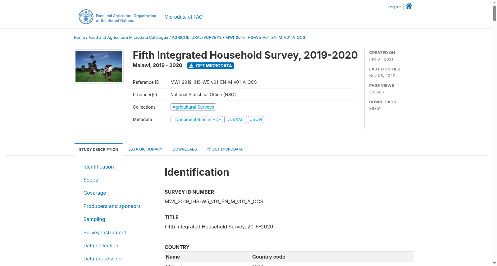The height and width of the screenshot is (266, 497).
Task: Click the circled arrow icon beside Get Microdata tab
Action: pos(209,149)
